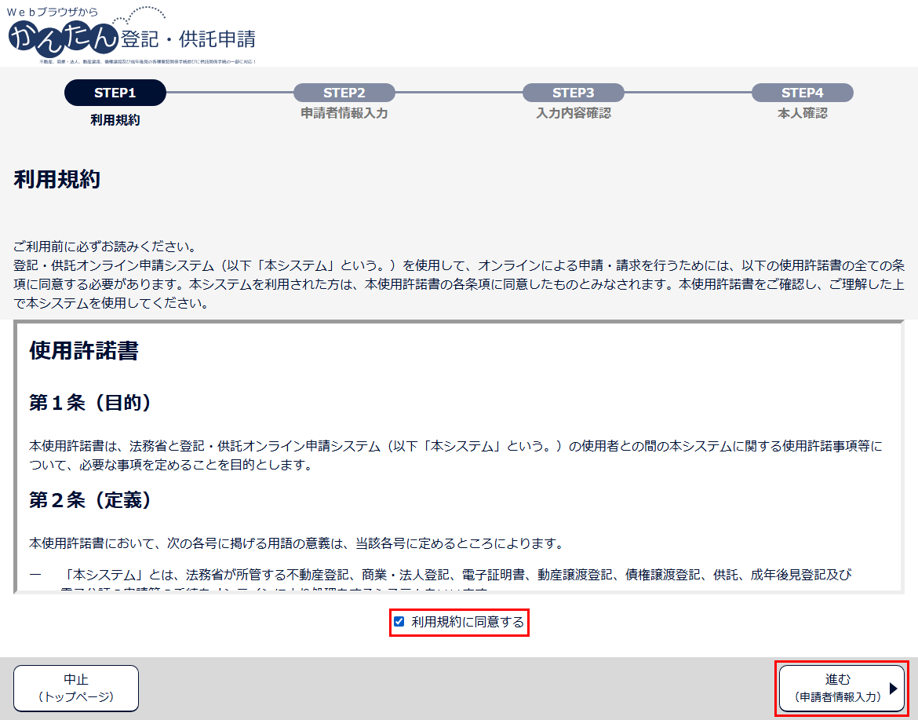918x720 pixels.
Task: Click the 利用規約に同意する label text
Action: tap(467, 623)
